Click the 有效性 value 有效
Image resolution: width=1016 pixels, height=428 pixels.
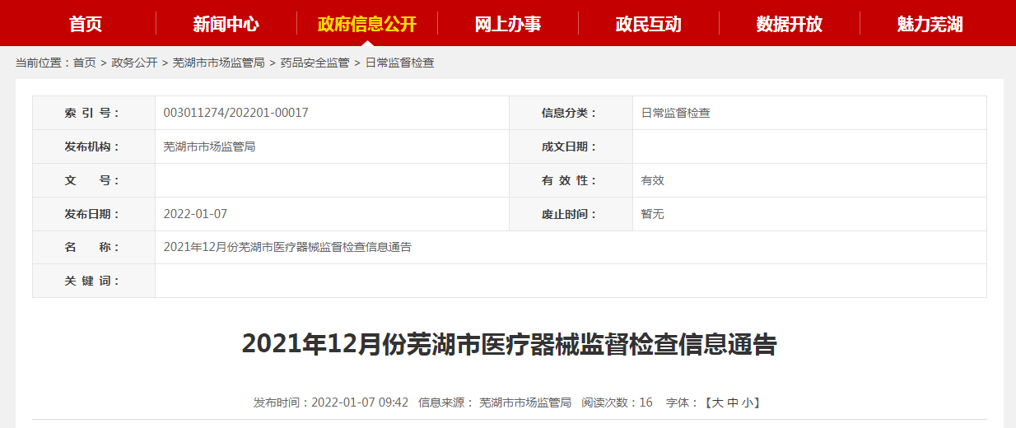(x=653, y=180)
